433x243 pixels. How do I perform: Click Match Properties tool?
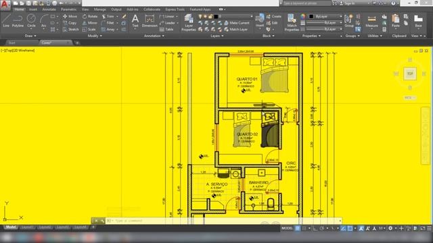click(292, 22)
